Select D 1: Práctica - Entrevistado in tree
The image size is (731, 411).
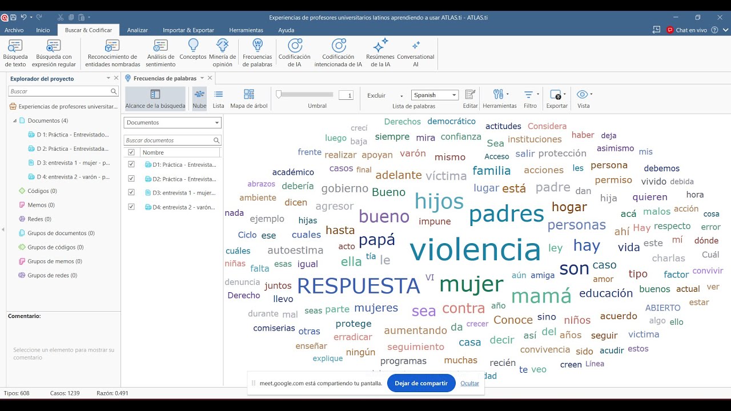69,135
